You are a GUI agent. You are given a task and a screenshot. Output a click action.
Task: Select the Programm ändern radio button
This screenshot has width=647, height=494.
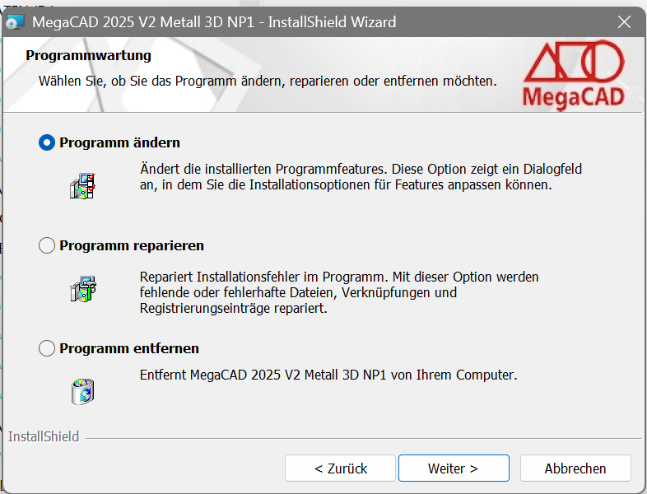click(x=47, y=142)
